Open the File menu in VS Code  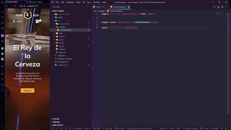point(57,2)
